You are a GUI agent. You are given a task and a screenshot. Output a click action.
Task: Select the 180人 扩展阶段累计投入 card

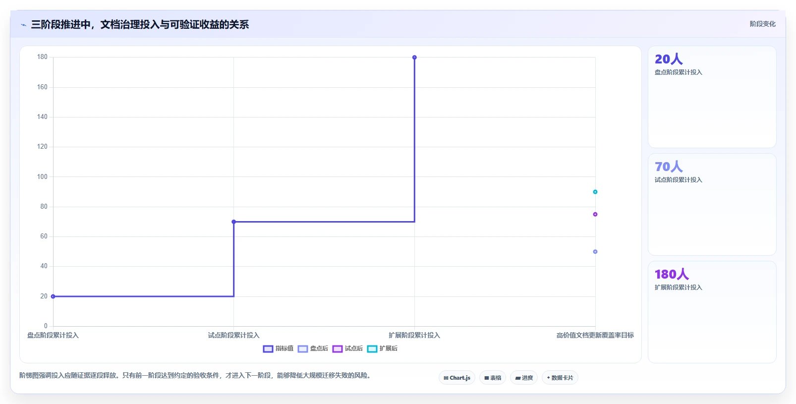712,312
